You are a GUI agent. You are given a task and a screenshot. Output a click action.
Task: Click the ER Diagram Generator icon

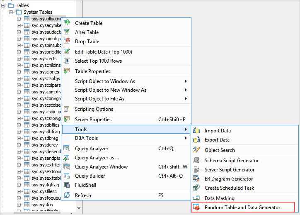196,179
